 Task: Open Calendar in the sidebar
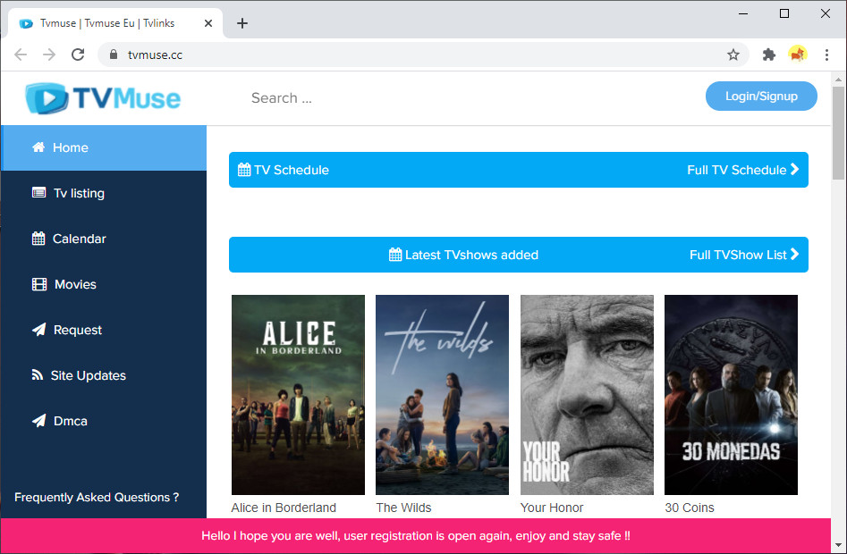(104, 239)
